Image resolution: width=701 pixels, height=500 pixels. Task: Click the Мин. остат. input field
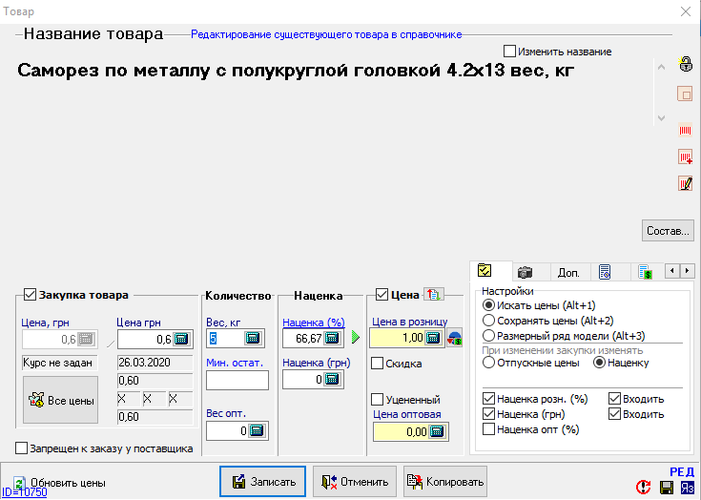pyautogui.click(x=237, y=380)
